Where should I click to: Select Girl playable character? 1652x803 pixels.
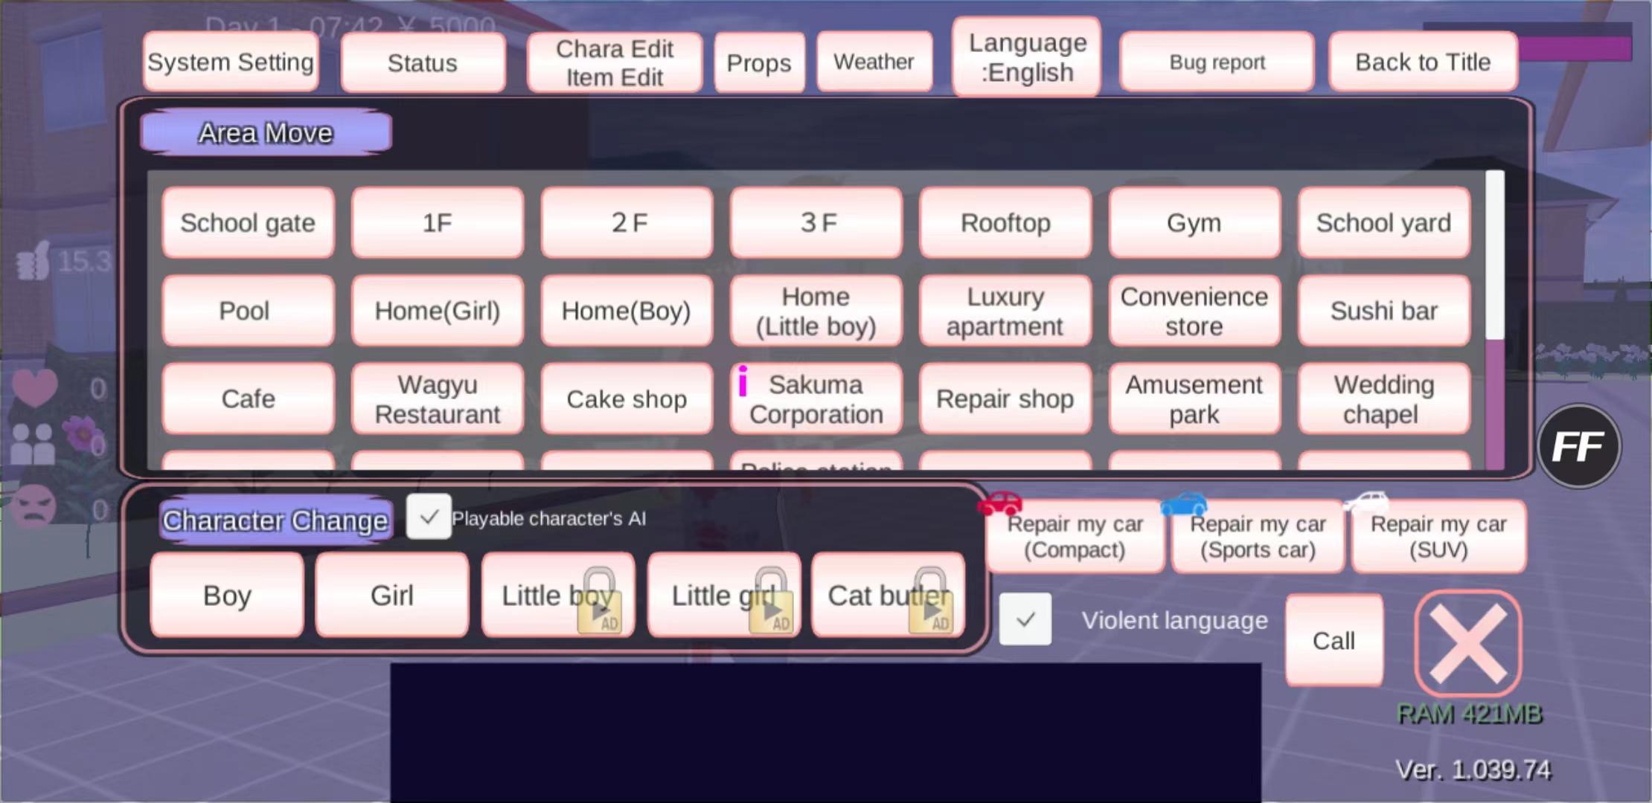[391, 595]
